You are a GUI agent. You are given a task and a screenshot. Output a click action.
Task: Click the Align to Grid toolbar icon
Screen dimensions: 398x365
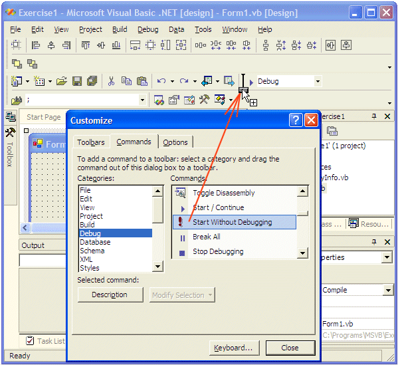pos(16,45)
